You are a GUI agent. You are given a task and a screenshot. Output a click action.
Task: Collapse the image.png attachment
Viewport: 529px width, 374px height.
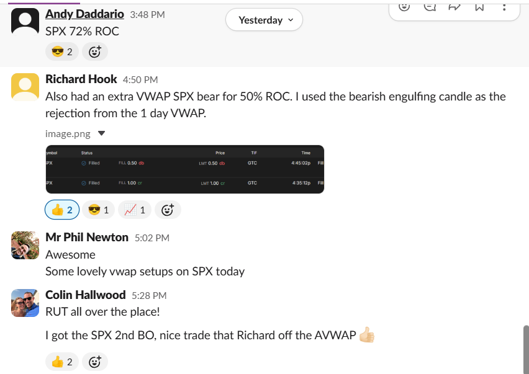[102, 133]
